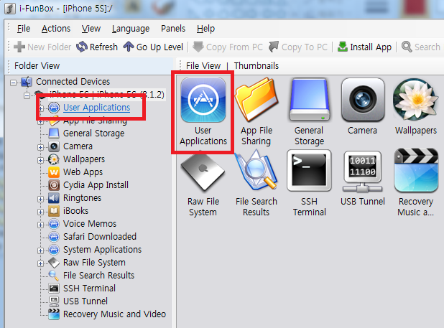Expand the Ringtones tree node
444x328 pixels.
40,199
